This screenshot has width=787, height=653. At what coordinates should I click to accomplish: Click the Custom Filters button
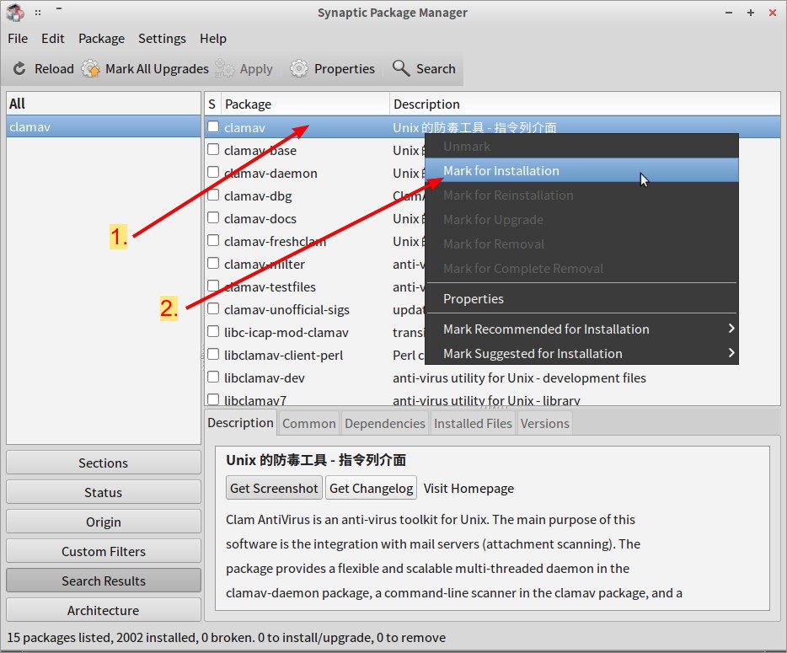[x=104, y=551]
